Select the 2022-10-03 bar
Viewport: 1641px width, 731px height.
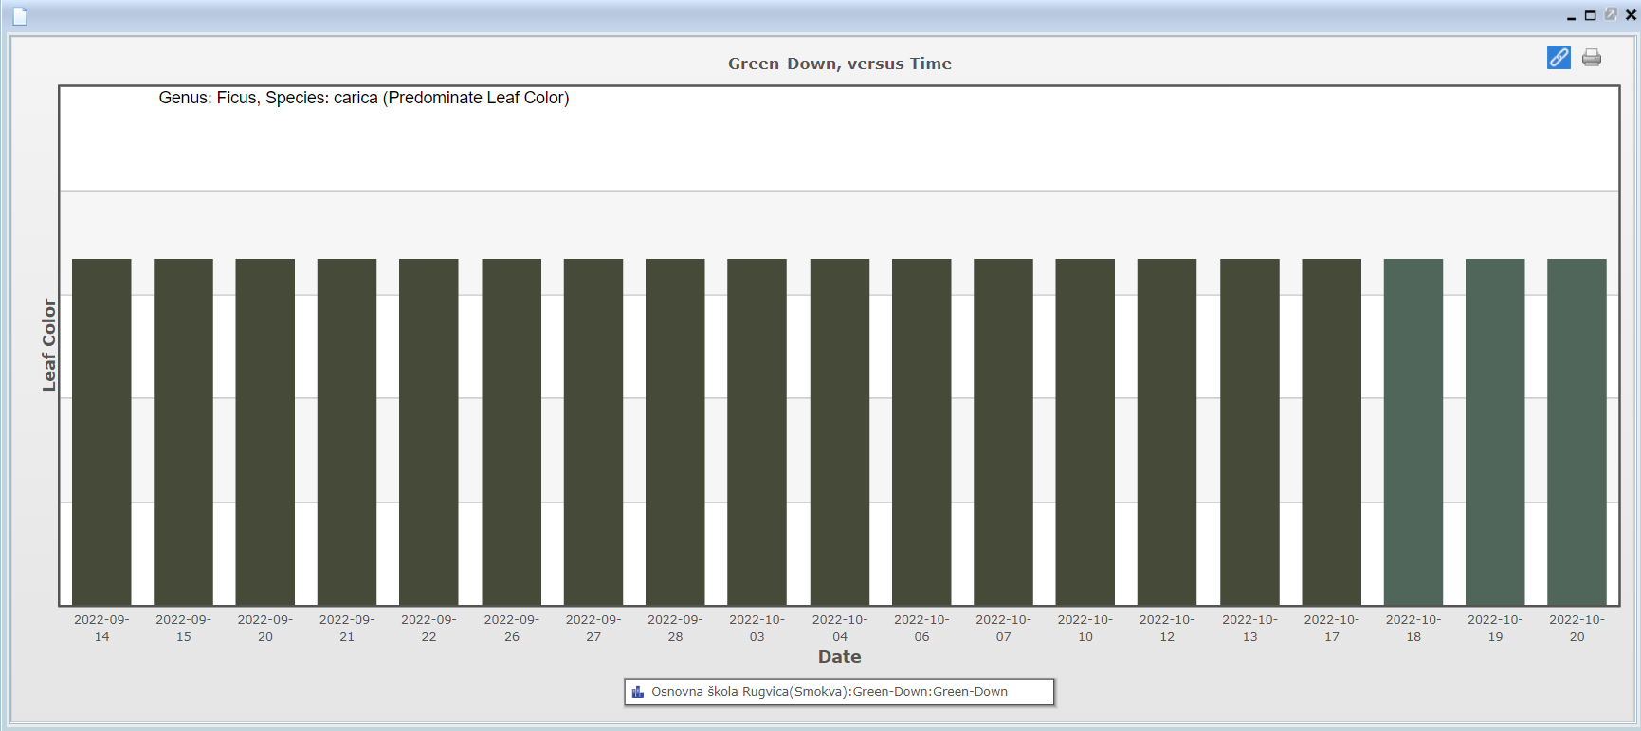(757, 431)
